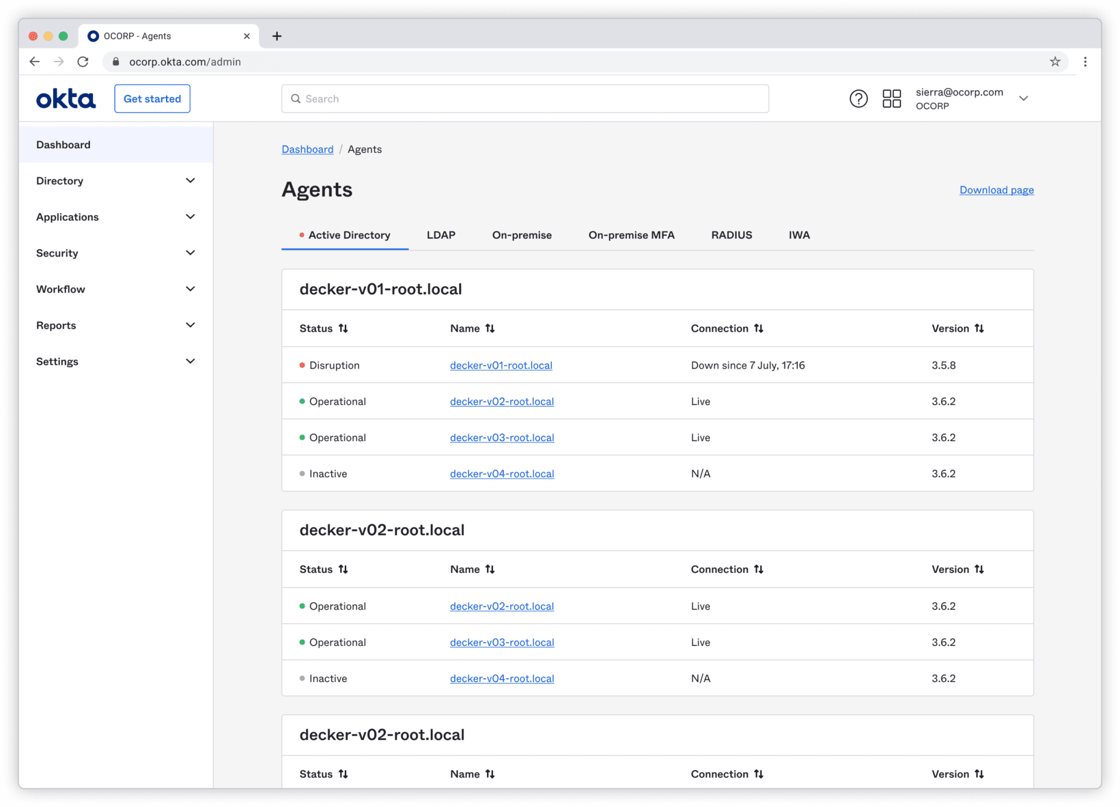Open decker-v02-root.local link in second table
1120x807 pixels.
[x=501, y=606]
